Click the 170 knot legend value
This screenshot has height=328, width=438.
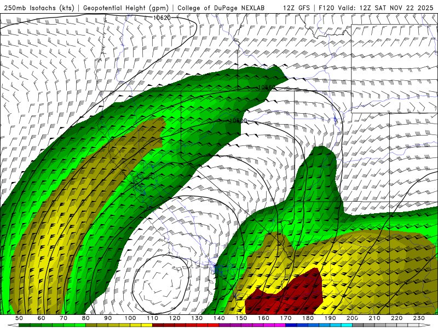[x=286, y=318]
